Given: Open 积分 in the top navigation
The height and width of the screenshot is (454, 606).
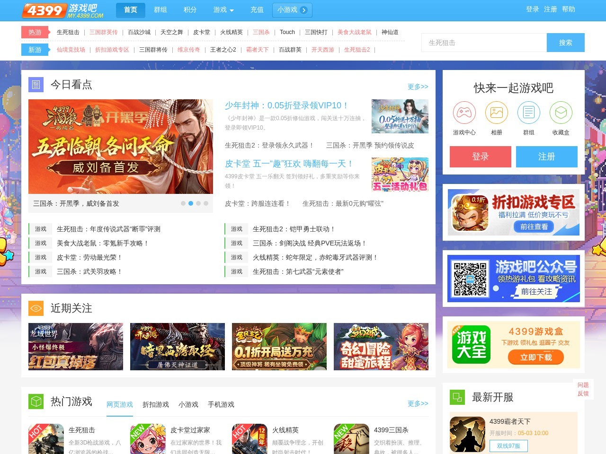Looking at the screenshot, I should [190, 10].
